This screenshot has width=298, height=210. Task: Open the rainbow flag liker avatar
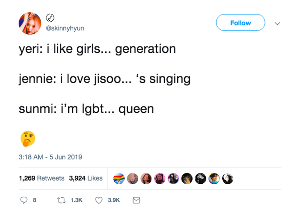pyautogui.click(x=119, y=179)
